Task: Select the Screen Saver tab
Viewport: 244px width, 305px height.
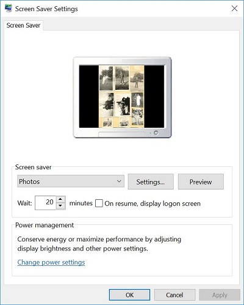Action: tap(23, 26)
